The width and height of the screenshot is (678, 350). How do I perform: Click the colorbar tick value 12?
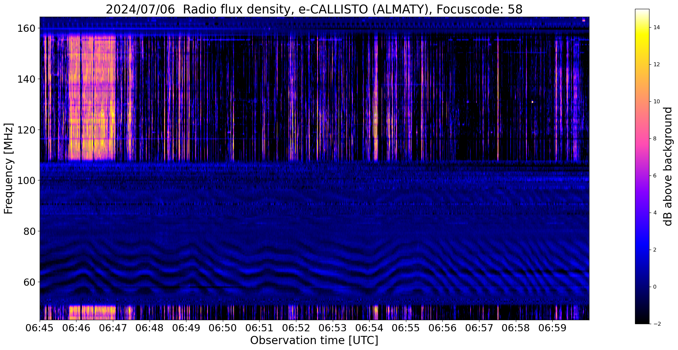coord(657,65)
